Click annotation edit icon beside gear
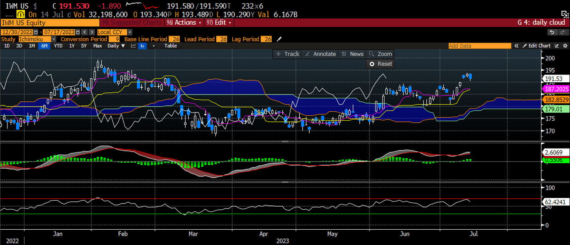The image size is (570, 245). (x=556, y=46)
